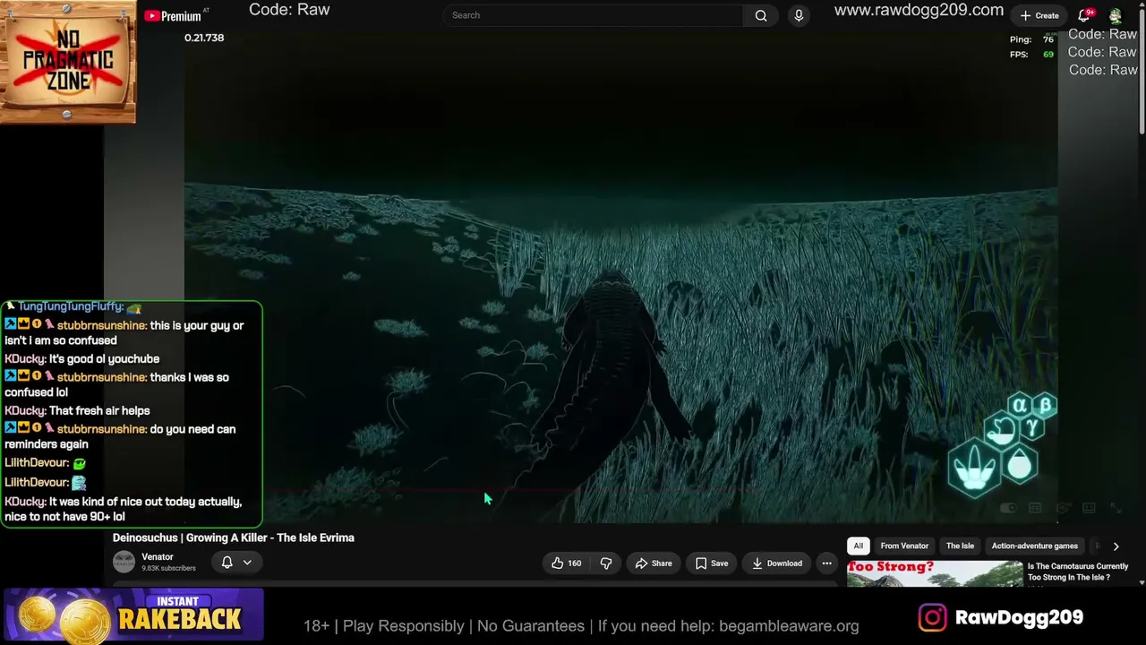Expand subscription notification bell dropdown

[x=236, y=563]
